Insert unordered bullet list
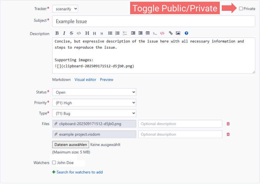The image size is (260, 184). click(x=110, y=33)
